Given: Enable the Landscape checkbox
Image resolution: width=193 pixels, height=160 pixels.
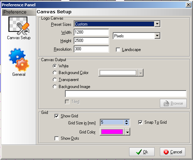Looking at the screenshot, I should tap(118, 50).
